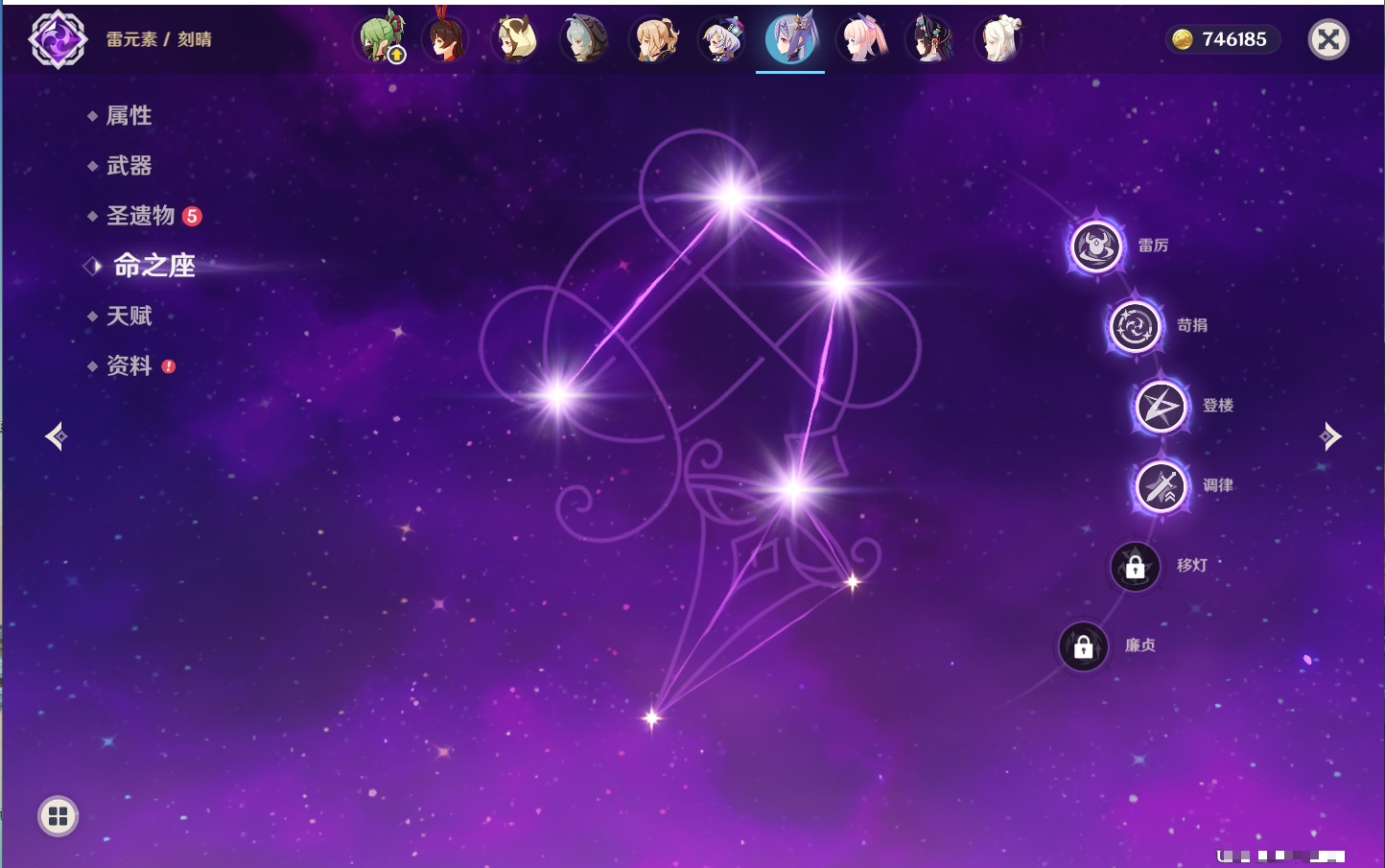Choose the white-haired Ningguang portrait
1385x868 pixels.
coord(999,39)
